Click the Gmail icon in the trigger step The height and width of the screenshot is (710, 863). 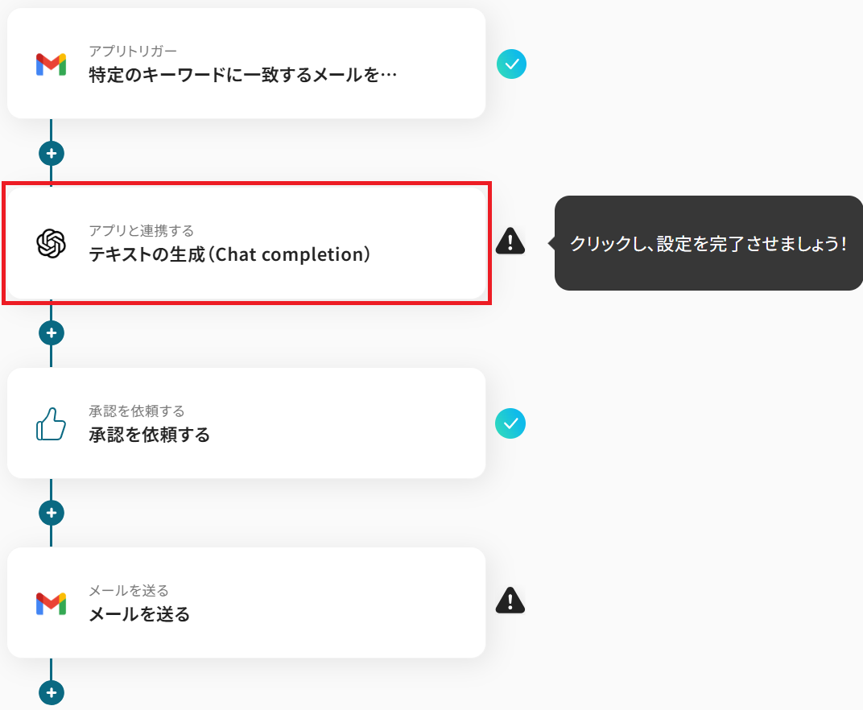[51, 64]
